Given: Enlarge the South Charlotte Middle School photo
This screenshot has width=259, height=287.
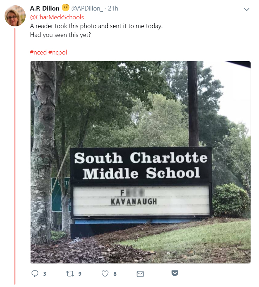Looking at the screenshot, I should 140,162.
